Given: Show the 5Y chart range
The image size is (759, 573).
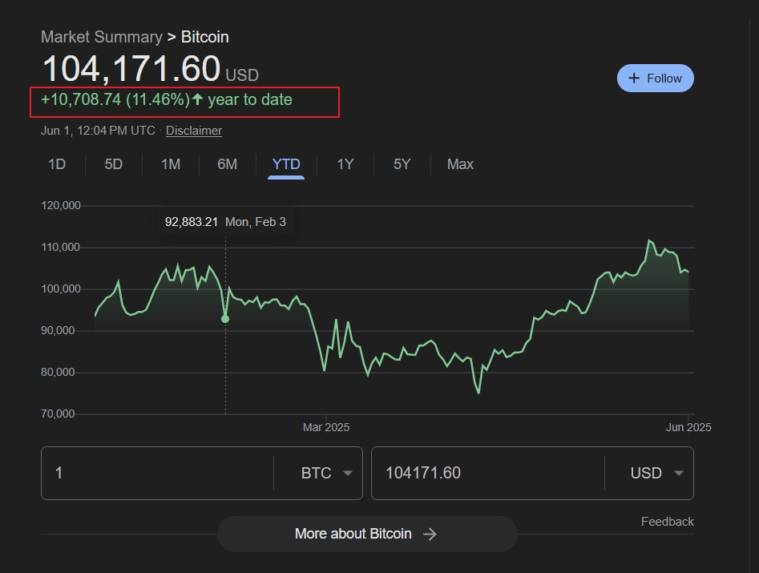Looking at the screenshot, I should click(402, 164).
